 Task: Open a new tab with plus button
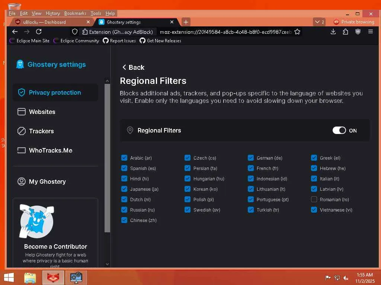point(186,22)
